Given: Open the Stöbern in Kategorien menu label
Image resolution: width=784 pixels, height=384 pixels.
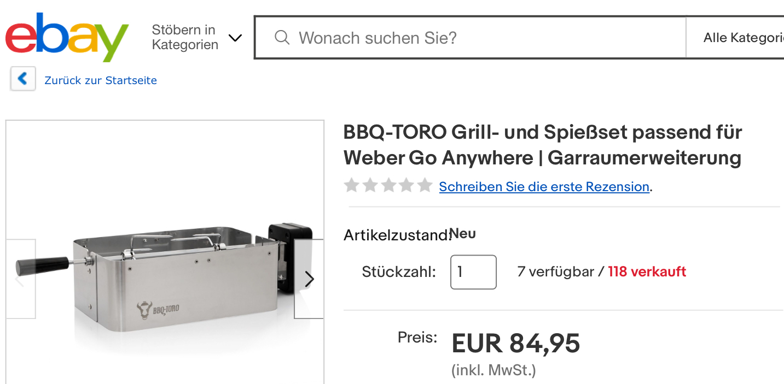Looking at the screenshot, I should click(x=185, y=37).
